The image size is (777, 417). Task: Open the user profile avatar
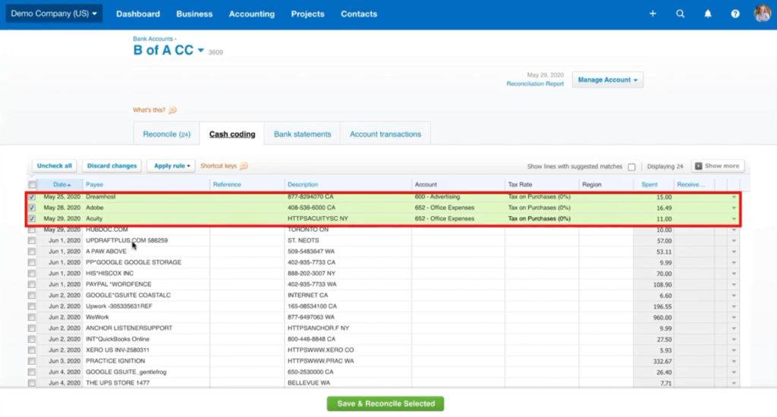click(x=762, y=14)
